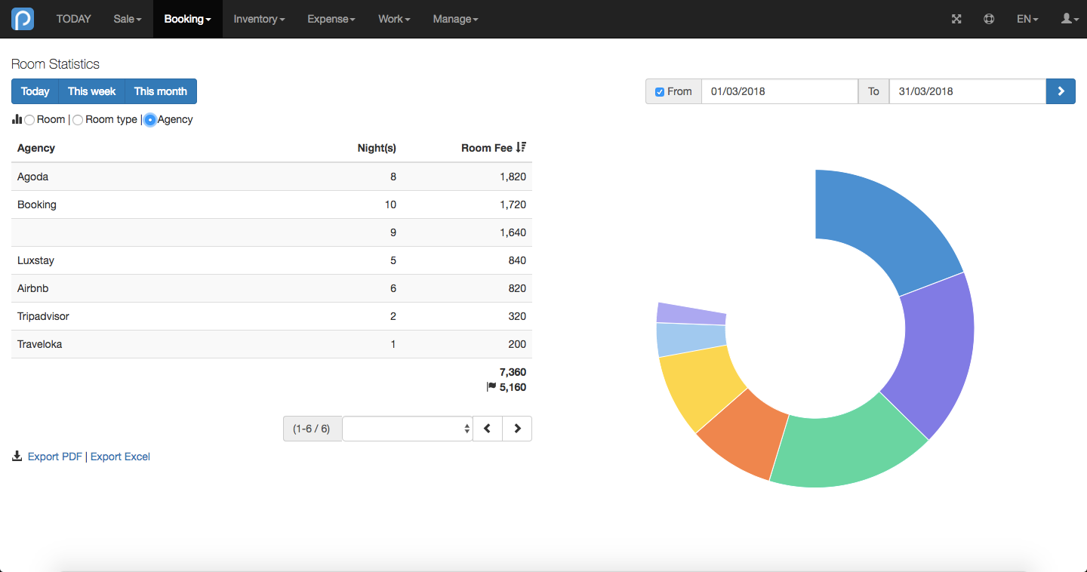Open the Expense menu

pos(331,19)
